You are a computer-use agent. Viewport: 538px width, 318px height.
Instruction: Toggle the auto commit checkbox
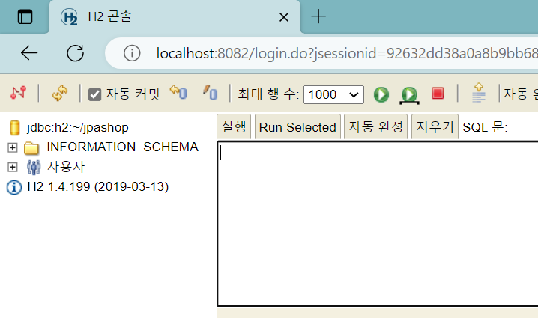(94, 94)
